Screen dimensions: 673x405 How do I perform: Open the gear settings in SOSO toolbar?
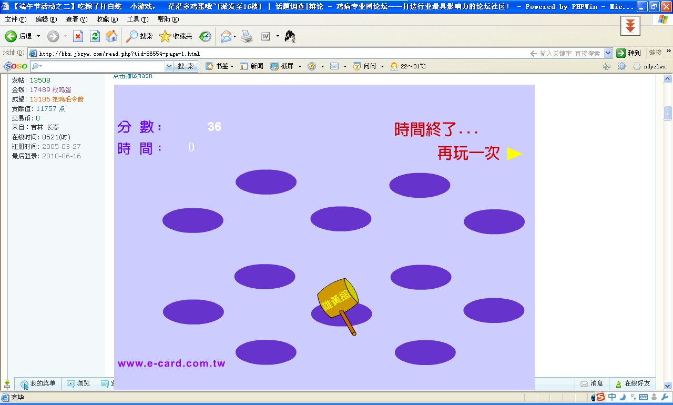(621, 66)
